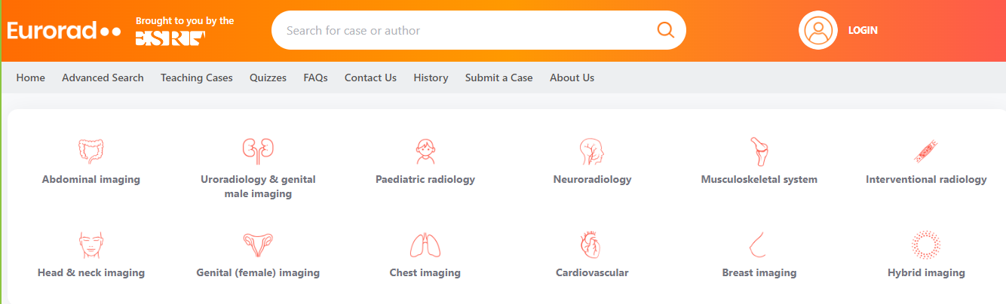Focus the search for case or author field
This screenshot has height=304, width=1006.
479,30
